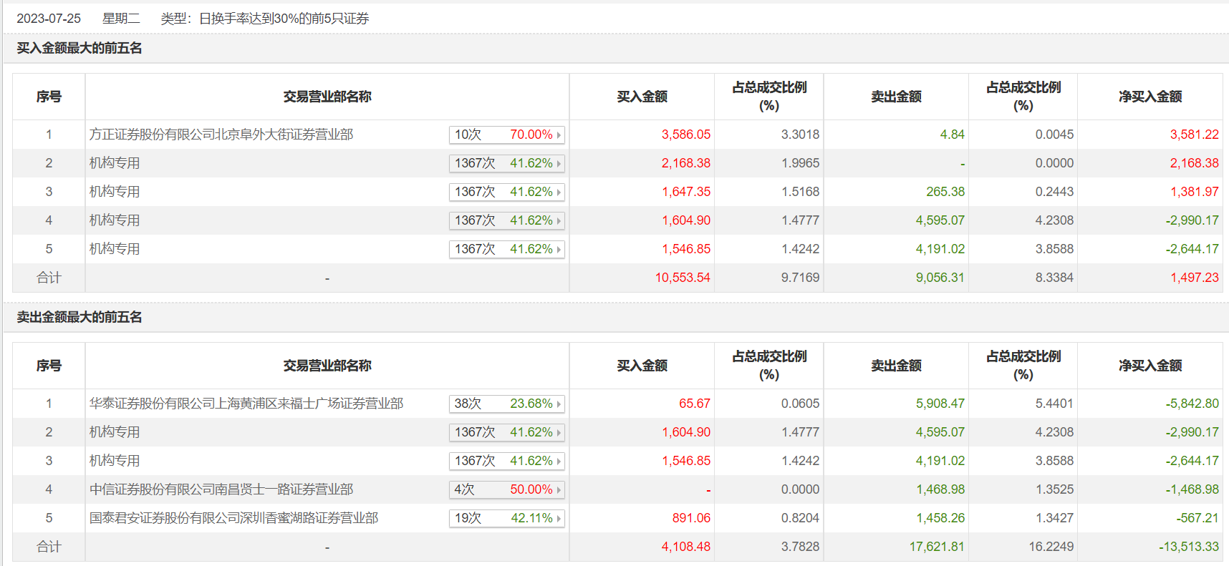
Task: Expand the 1367次 box for institution buying 1,647.35
Action: 506,192
